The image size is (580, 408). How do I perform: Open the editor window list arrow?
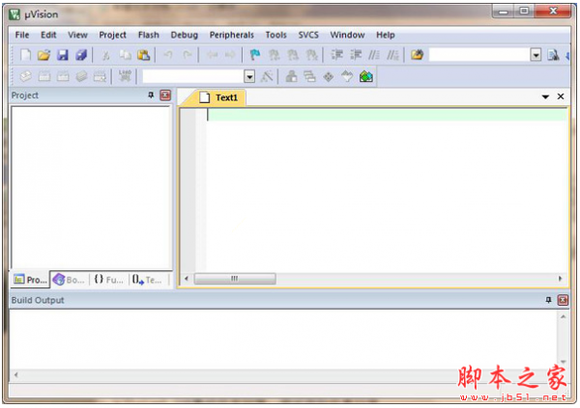coord(544,97)
